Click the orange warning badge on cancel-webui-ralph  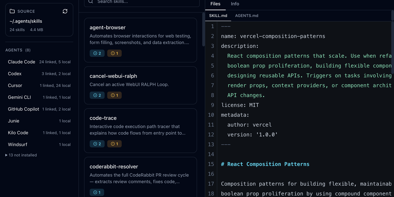pyautogui.click(x=115, y=95)
